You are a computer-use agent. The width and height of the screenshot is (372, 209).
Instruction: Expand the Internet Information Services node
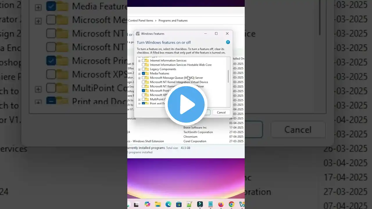pos(139,61)
